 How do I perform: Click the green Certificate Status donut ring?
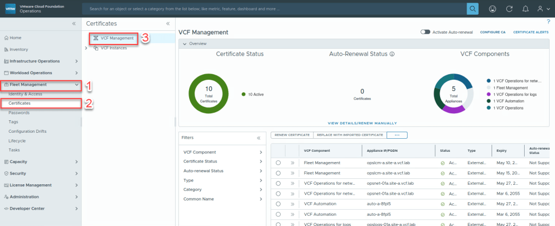[192, 95]
